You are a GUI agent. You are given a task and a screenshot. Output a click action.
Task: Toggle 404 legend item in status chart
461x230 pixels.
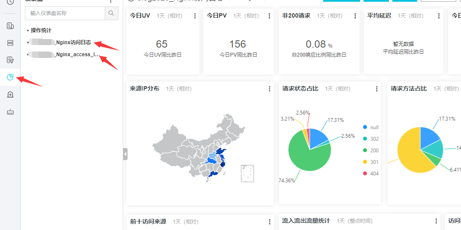pyautogui.click(x=371, y=174)
